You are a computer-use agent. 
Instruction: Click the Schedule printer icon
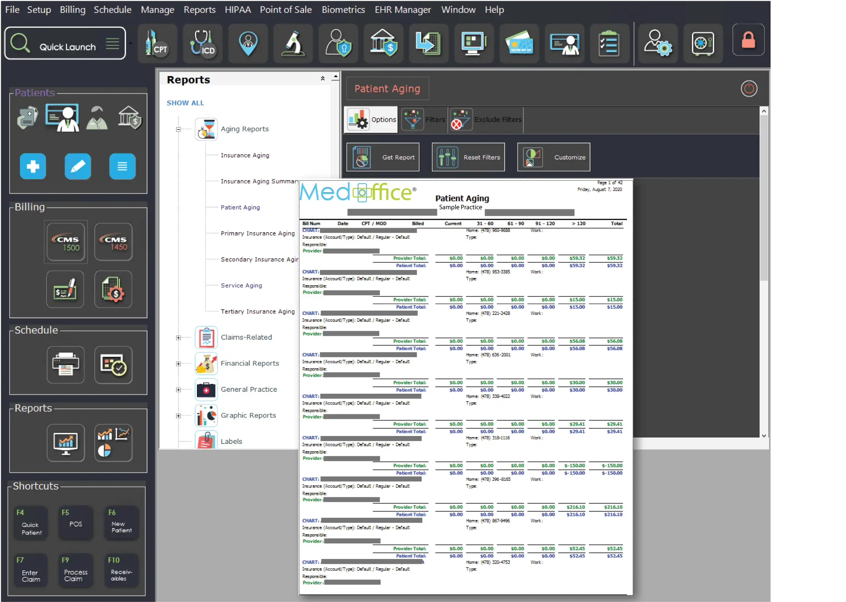click(66, 365)
